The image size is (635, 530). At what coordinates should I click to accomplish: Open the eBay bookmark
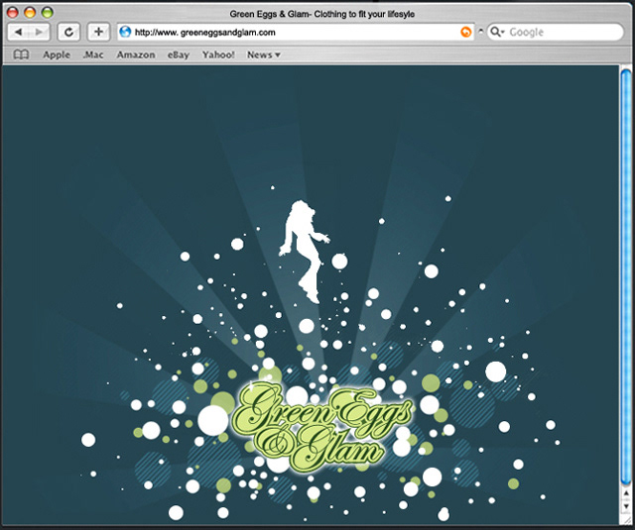tap(179, 54)
